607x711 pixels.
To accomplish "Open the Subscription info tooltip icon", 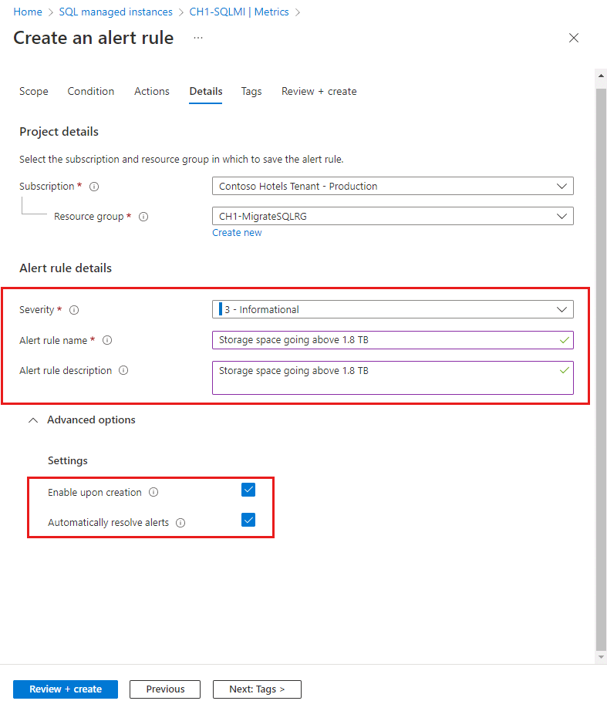I will 93,186.
